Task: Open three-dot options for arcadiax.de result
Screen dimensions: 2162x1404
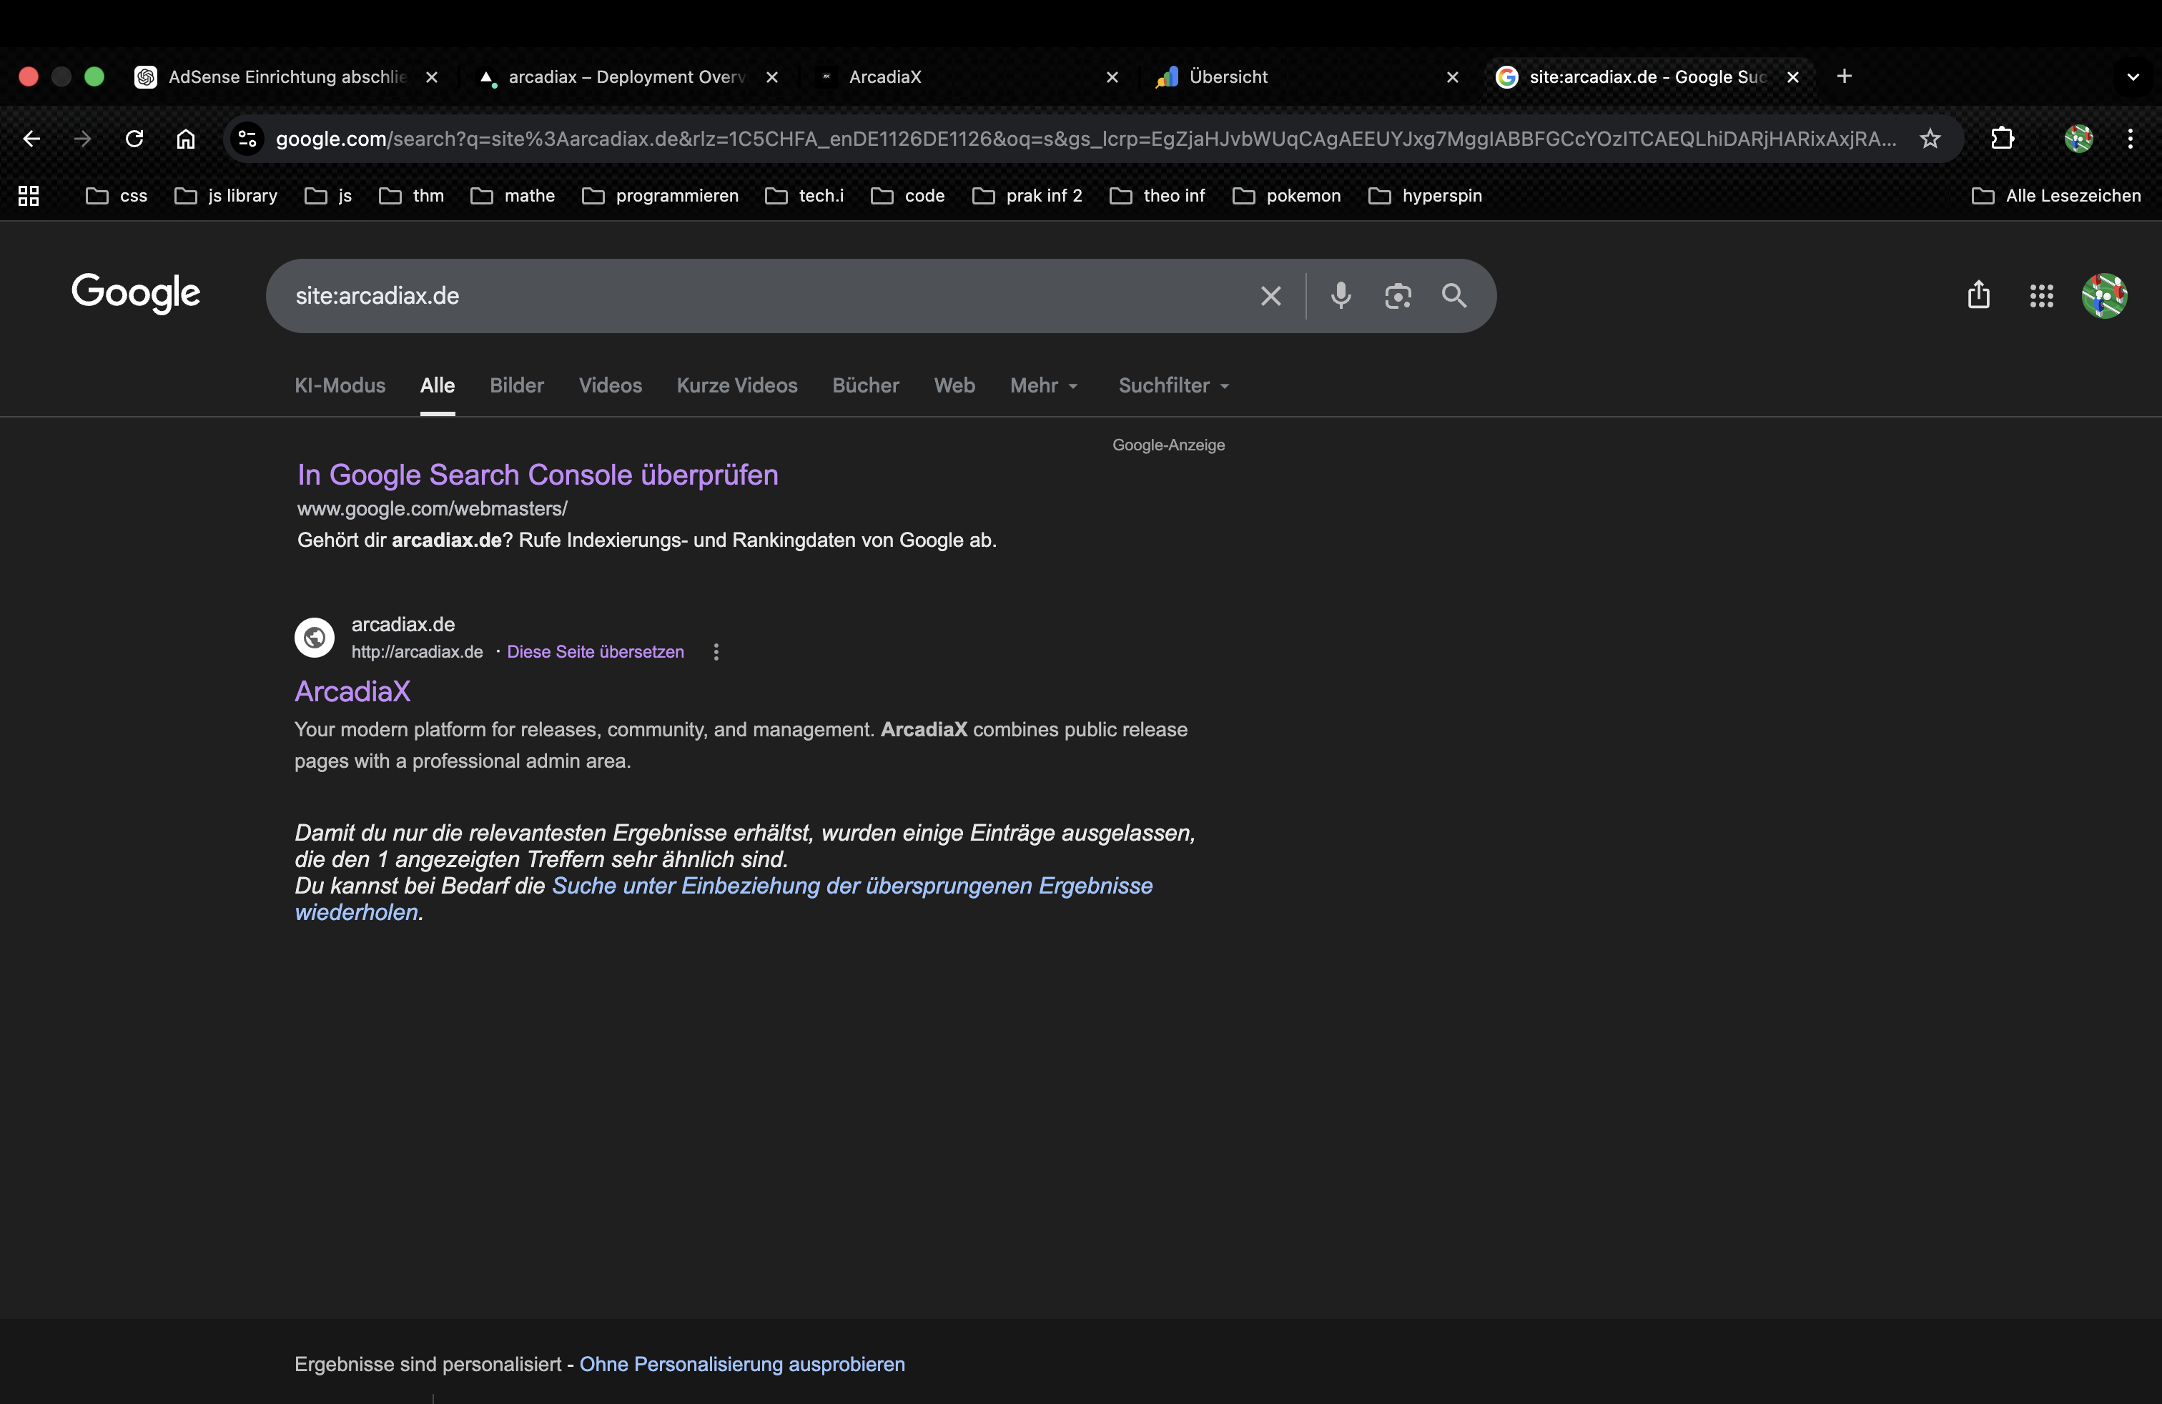Action: [x=716, y=651]
